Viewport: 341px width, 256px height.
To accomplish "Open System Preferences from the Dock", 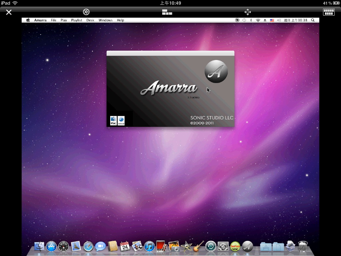I will point(223,247).
